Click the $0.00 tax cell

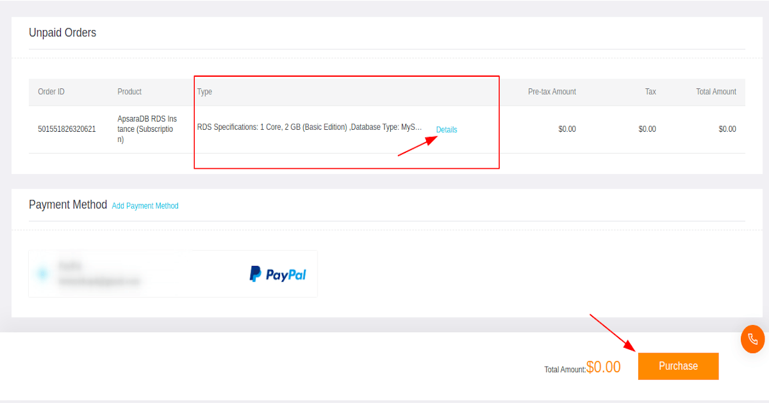(x=647, y=129)
